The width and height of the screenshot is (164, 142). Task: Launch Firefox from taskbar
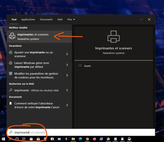coord(94,139)
